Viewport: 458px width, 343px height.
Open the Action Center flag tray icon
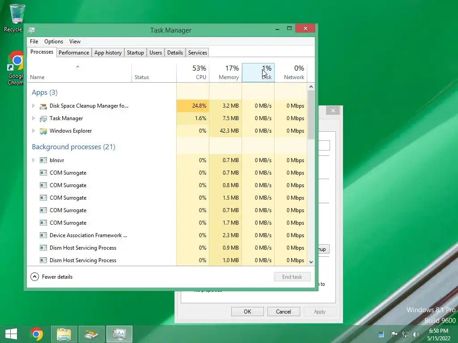[x=394, y=334]
